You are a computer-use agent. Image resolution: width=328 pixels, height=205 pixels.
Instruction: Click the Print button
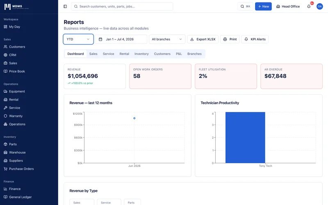click(230, 39)
